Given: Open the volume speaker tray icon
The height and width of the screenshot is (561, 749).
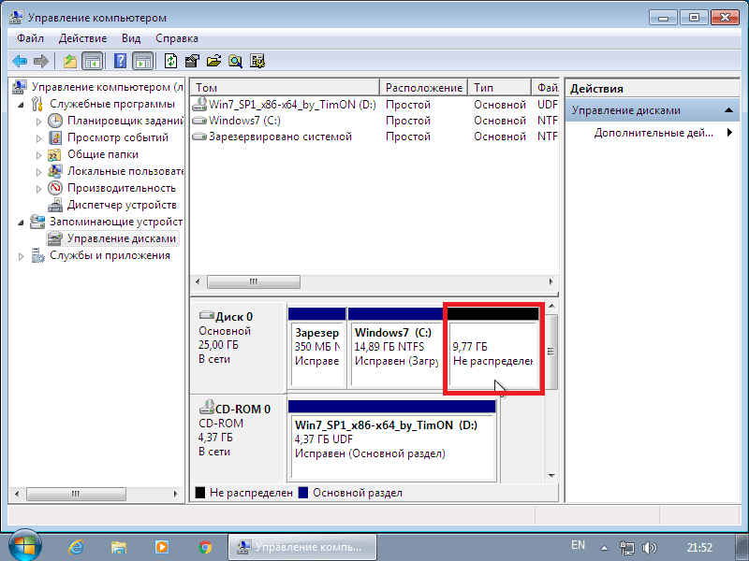Looking at the screenshot, I should click(650, 548).
